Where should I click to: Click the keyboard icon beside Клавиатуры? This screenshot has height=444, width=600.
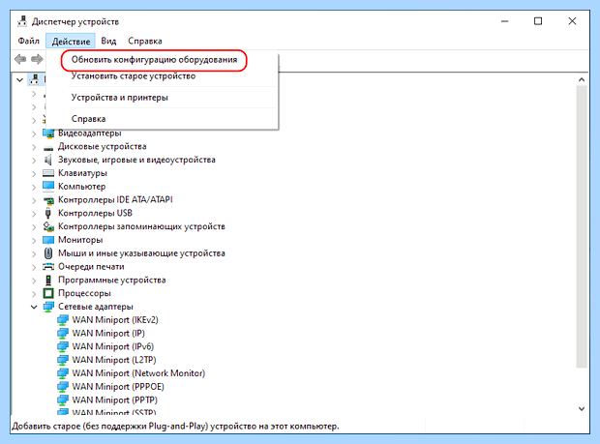tap(48, 173)
